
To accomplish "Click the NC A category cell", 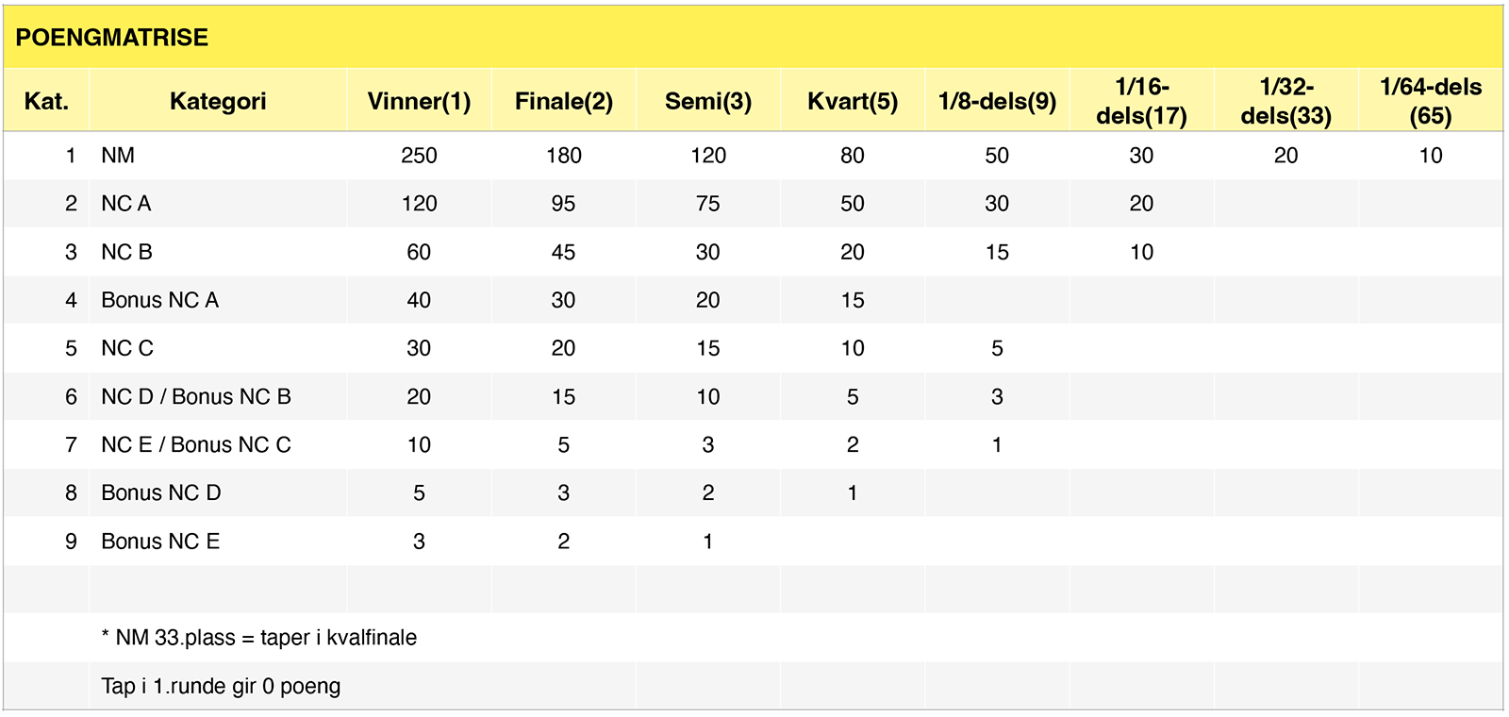I will [x=218, y=204].
